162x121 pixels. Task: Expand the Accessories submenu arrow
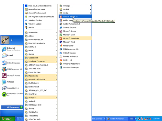56,32
